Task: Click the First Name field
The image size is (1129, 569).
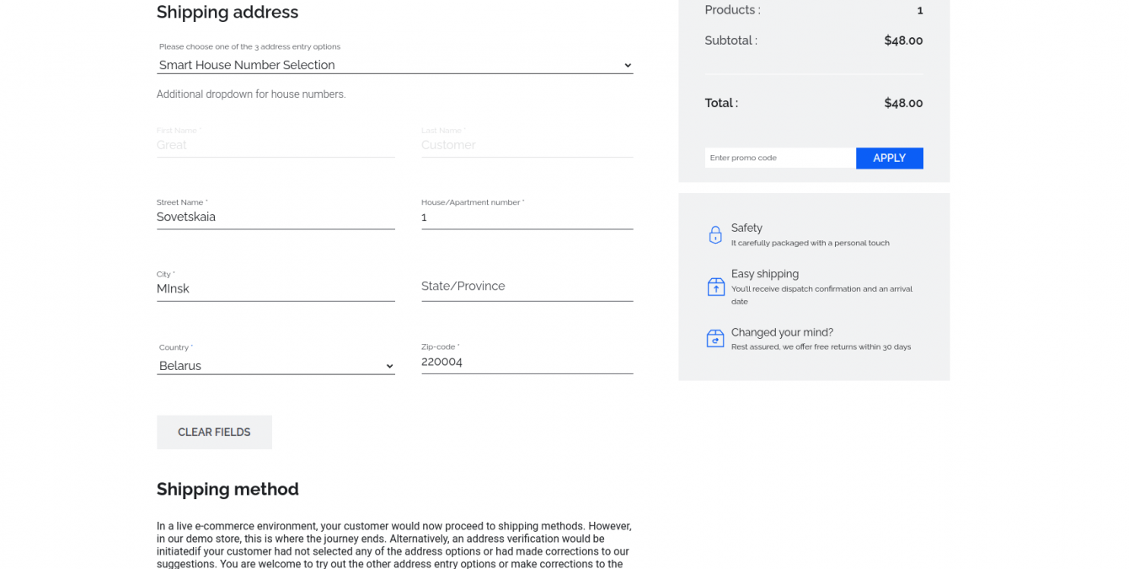Action: pyautogui.click(x=275, y=145)
